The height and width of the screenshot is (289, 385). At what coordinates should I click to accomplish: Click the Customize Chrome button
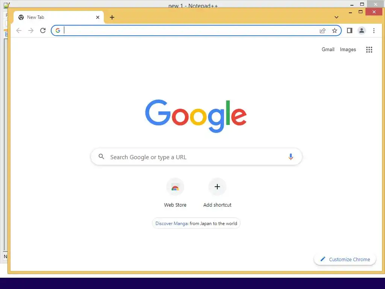pyautogui.click(x=345, y=259)
